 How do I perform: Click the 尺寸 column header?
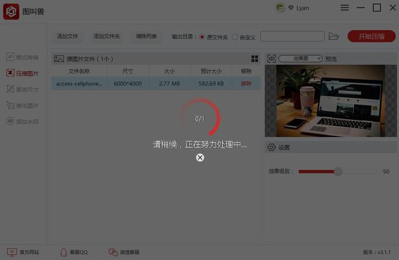[127, 71]
